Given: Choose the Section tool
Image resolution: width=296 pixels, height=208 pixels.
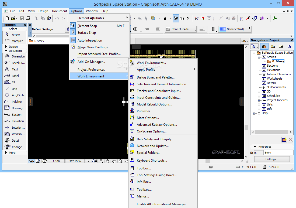Looking at the screenshot, I should pos(14,115).
